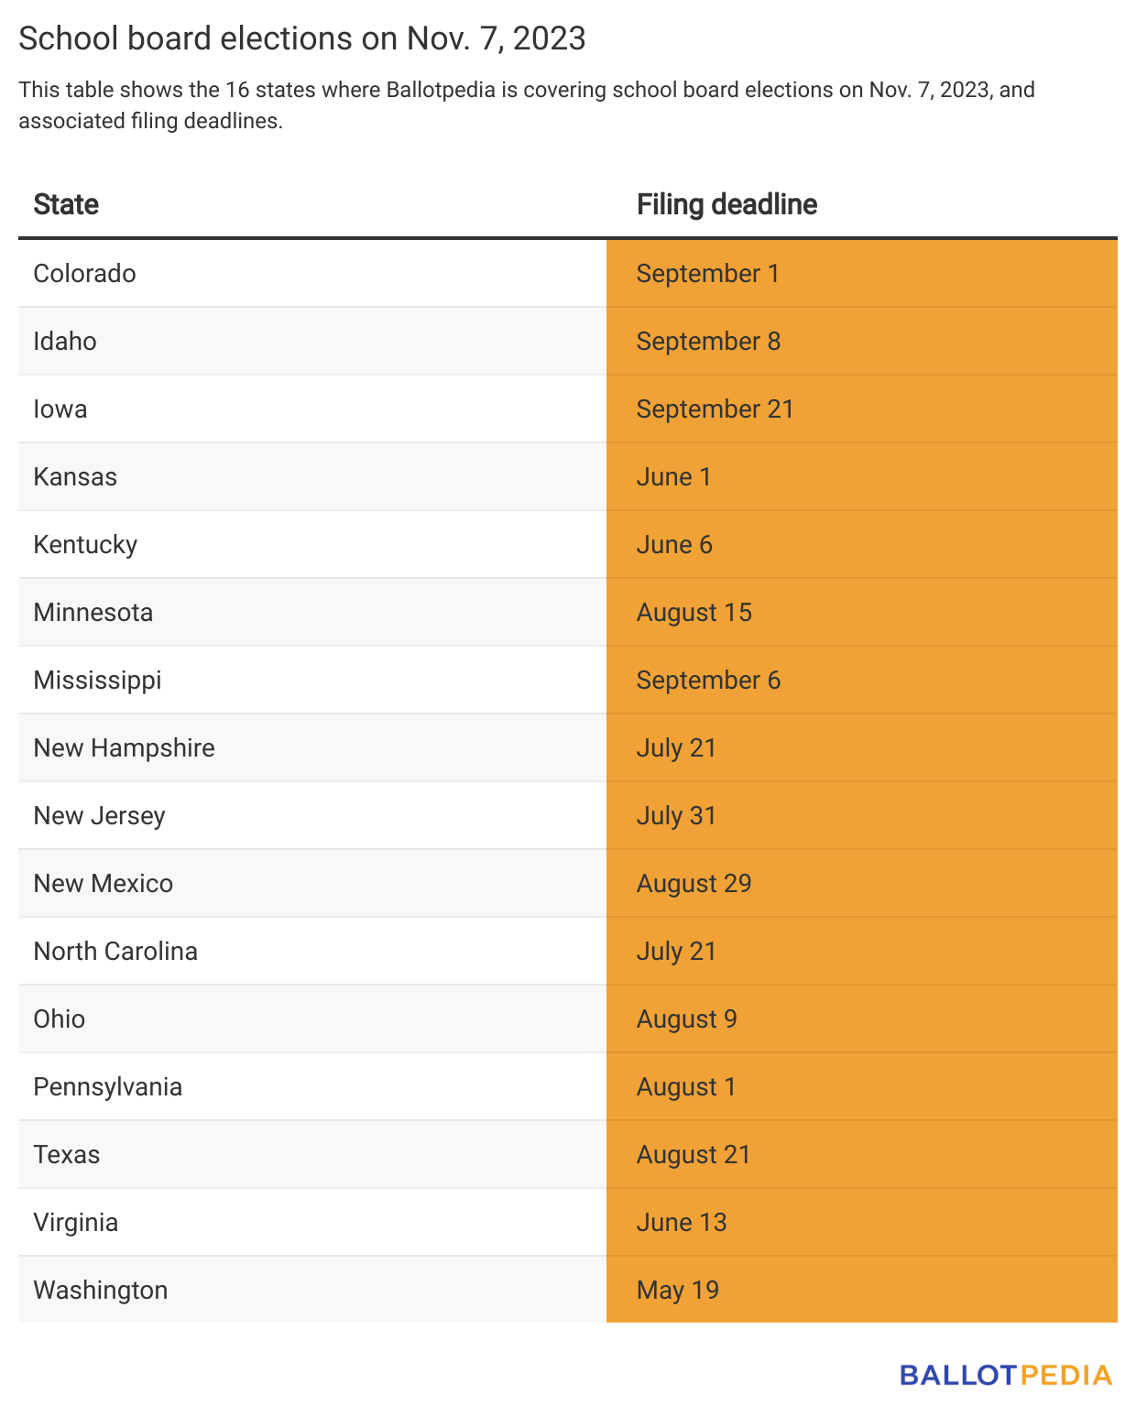Click the Mississippi September 6 cell
Image resolution: width=1136 pixels, height=1416 pixels.
point(862,680)
